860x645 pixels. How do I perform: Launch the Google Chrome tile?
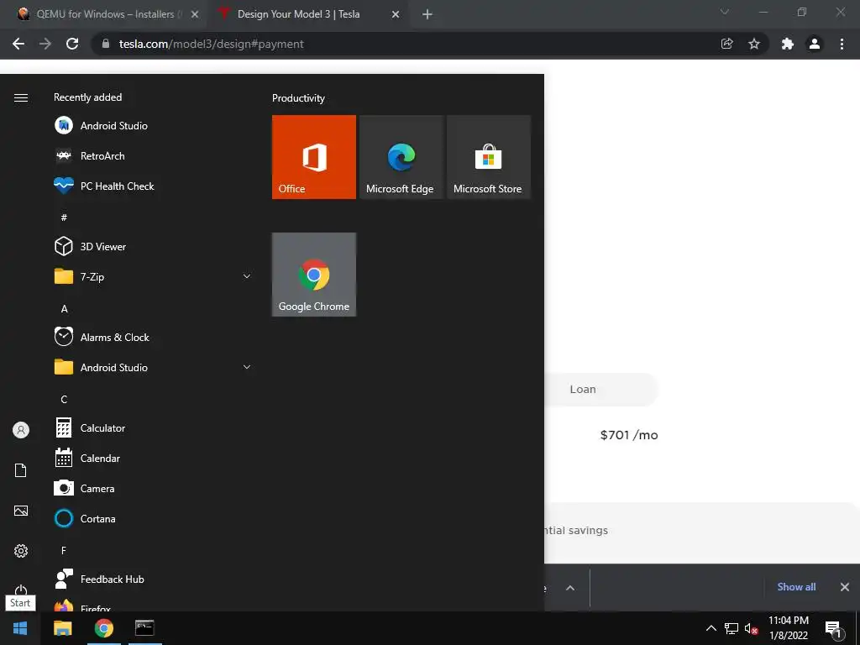pyautogui.click(x=314, y=275)
